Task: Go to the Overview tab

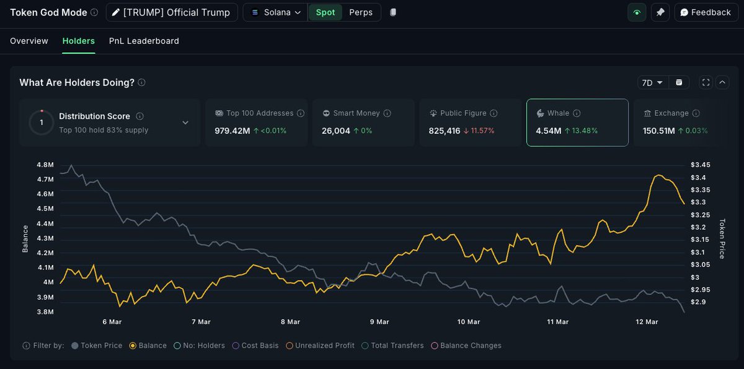Action: pos(29,41)
